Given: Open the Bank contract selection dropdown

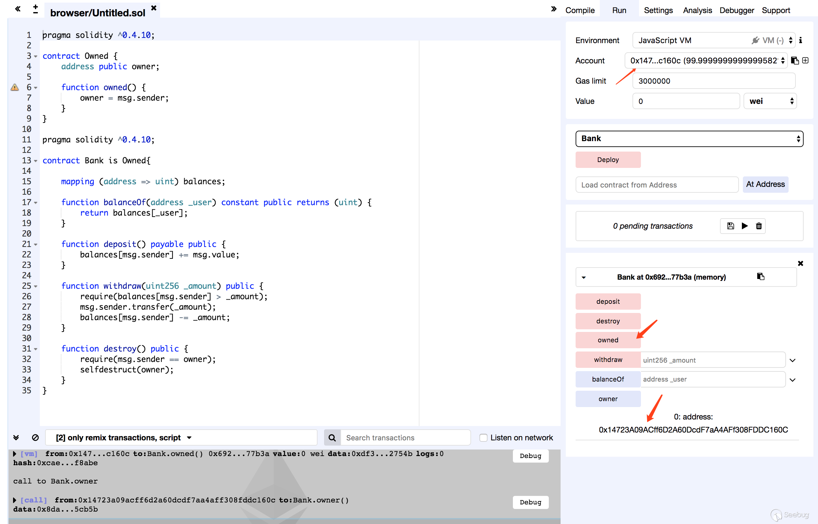Looking at the screenshot, I should point(689,139).
